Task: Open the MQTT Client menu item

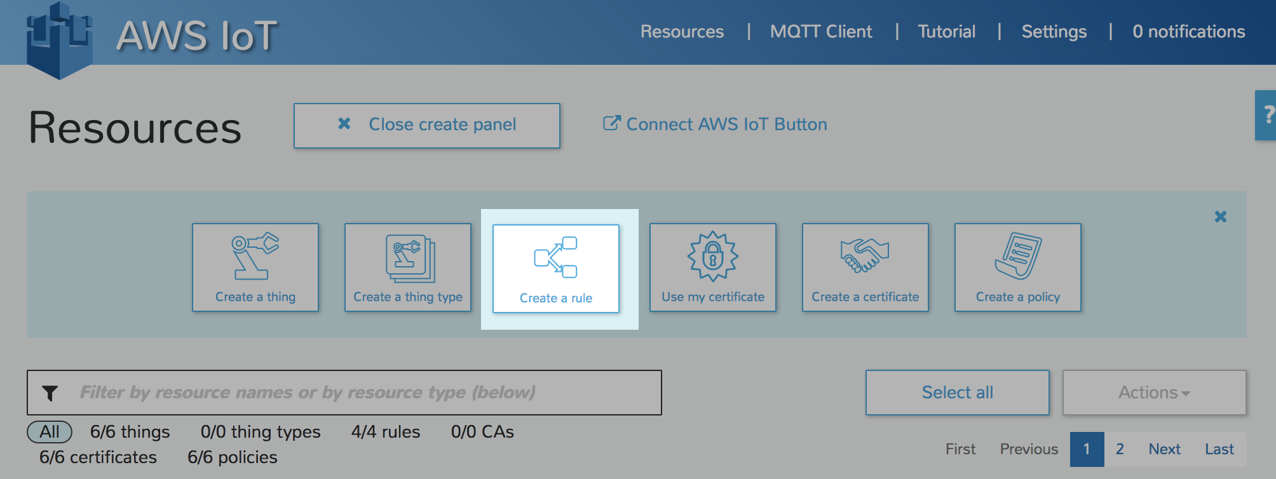Action: tap(821, 31)
